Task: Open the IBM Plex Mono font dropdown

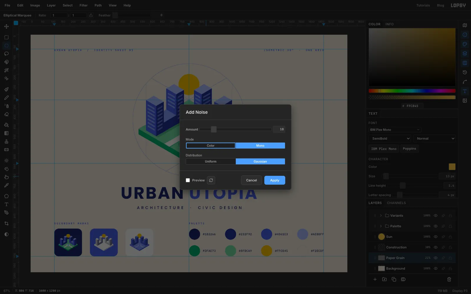Action: [395, 130]
